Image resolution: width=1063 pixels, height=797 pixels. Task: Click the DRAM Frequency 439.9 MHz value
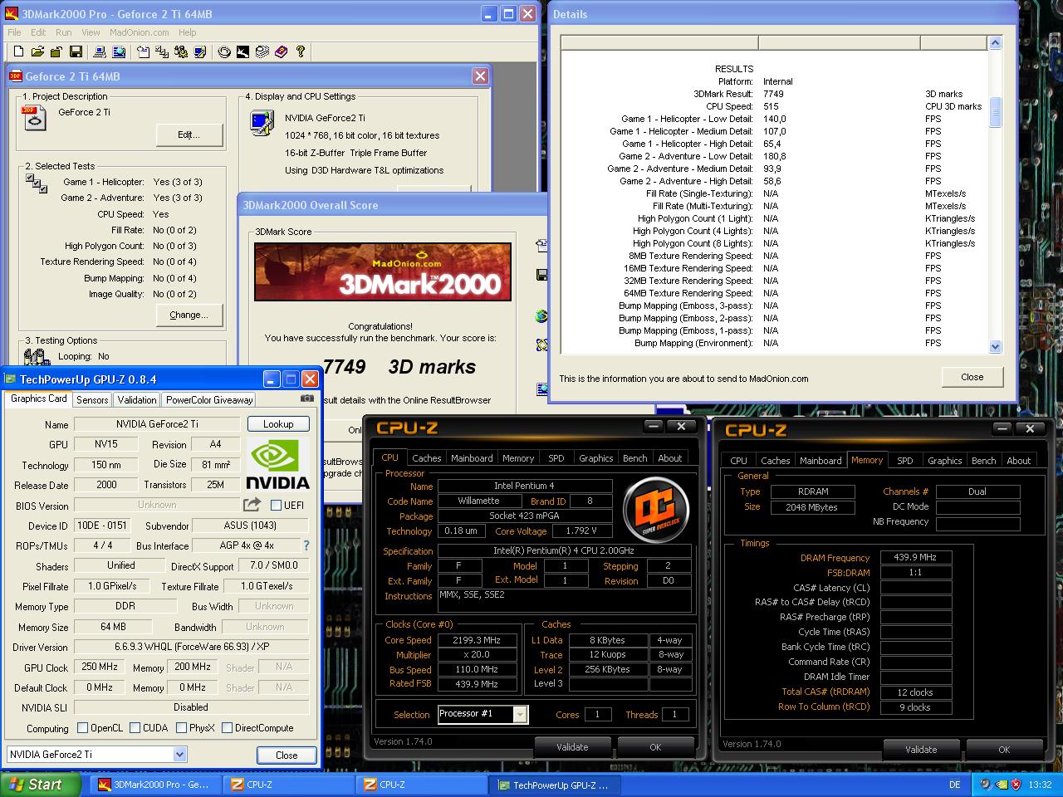pos(915,557)
